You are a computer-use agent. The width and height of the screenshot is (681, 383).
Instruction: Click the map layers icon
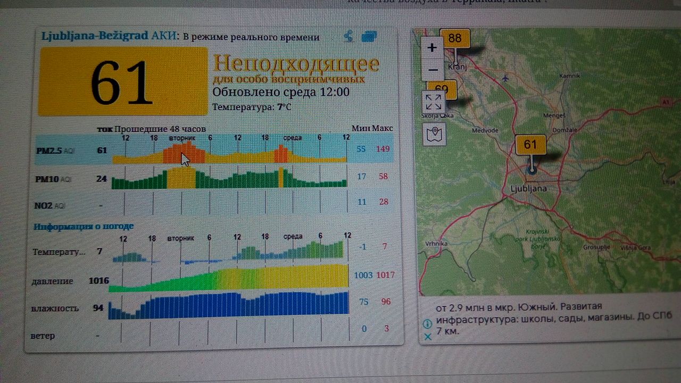click(434, 134)
